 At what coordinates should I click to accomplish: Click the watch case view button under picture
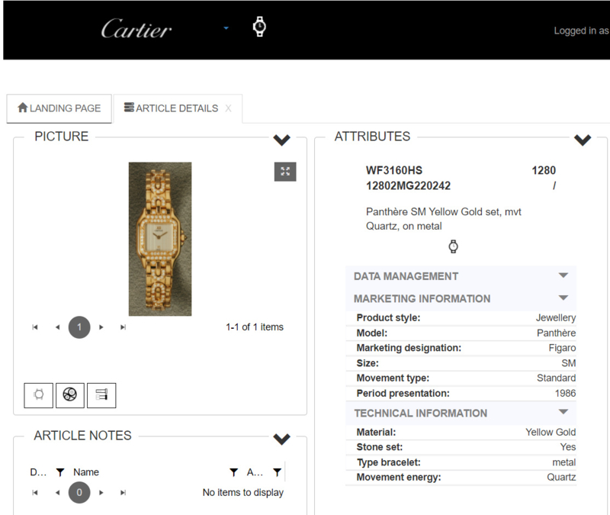pos(39,395)
